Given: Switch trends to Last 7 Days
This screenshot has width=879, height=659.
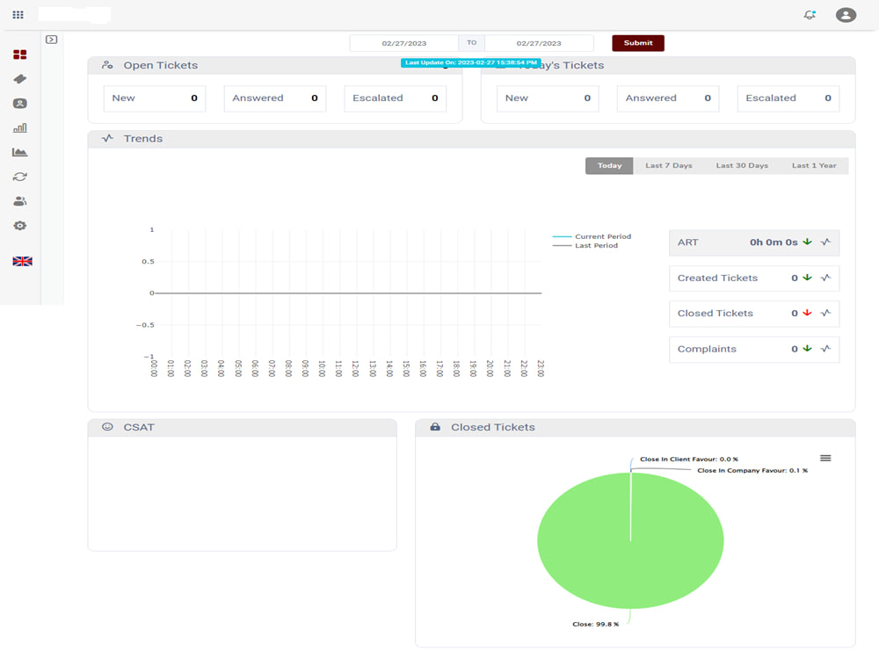Looking at the screenshot, I should pyautogui.click(x=668, y=165).
